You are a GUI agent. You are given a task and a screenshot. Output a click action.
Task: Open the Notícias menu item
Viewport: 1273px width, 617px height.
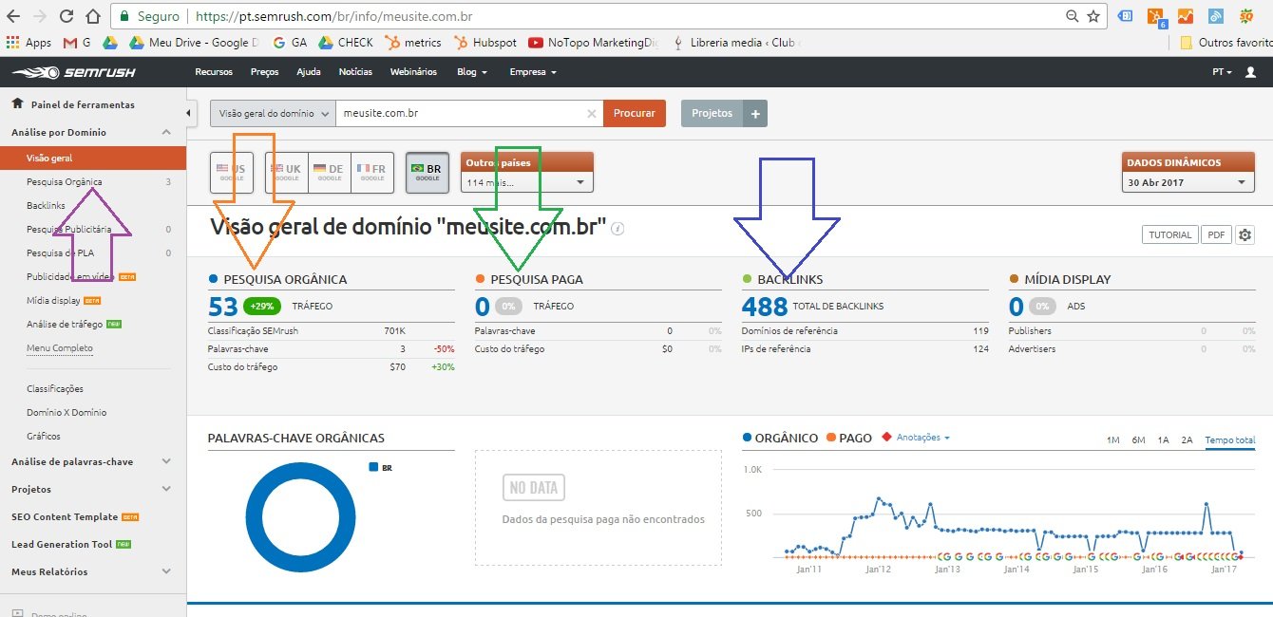(355, 72)
